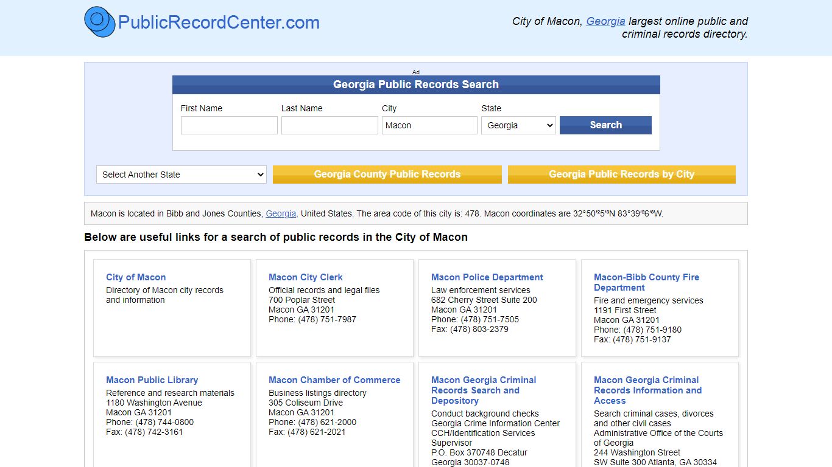832x467 pixels.
Task: Click the 700 Poplar Street address text
Action: tap(302, 300)
